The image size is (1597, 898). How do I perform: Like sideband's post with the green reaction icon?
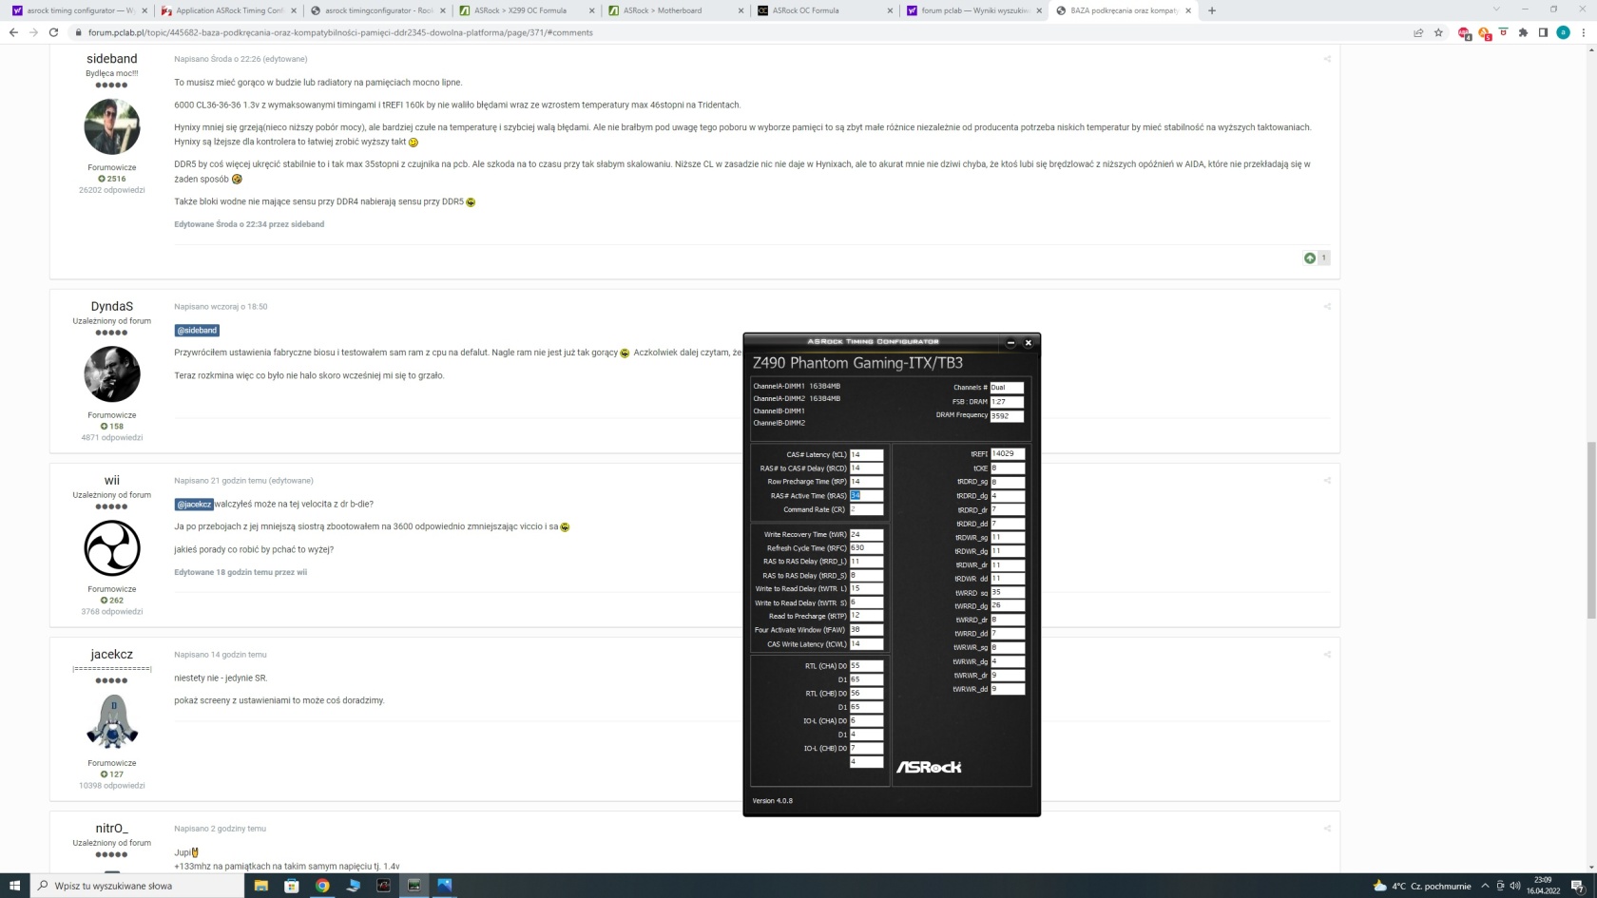(x=1310, y=258)
